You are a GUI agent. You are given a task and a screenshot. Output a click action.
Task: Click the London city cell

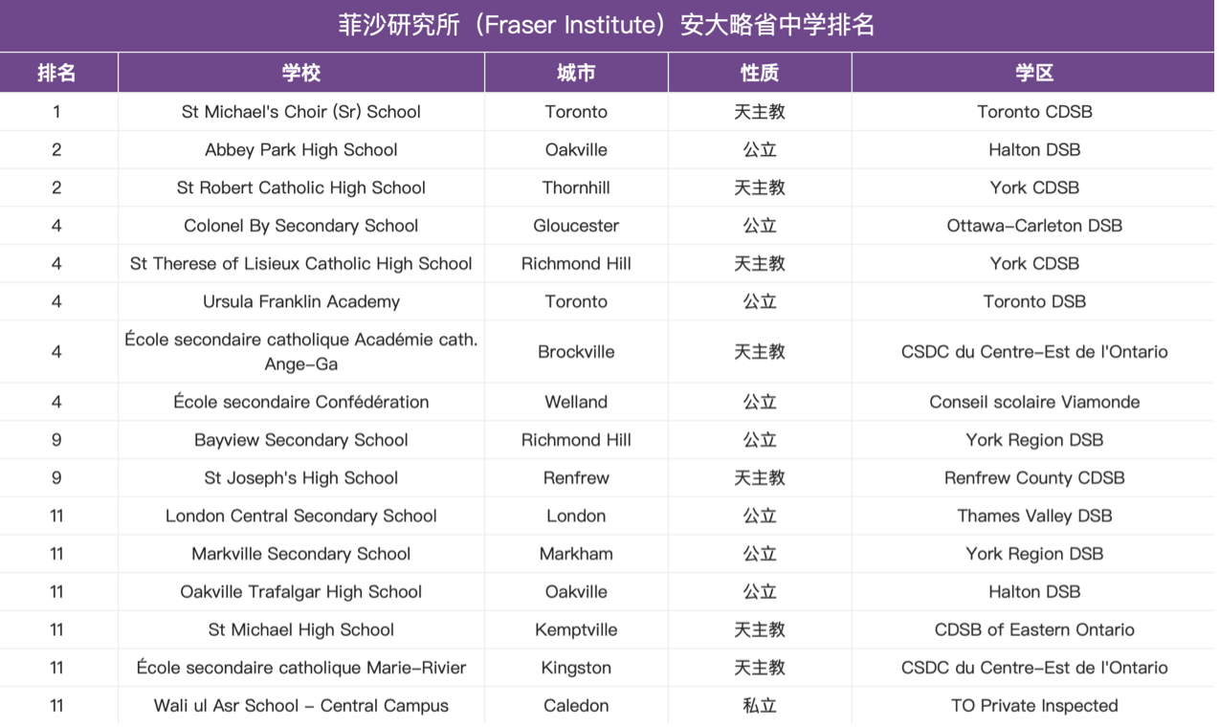(576, 516)
